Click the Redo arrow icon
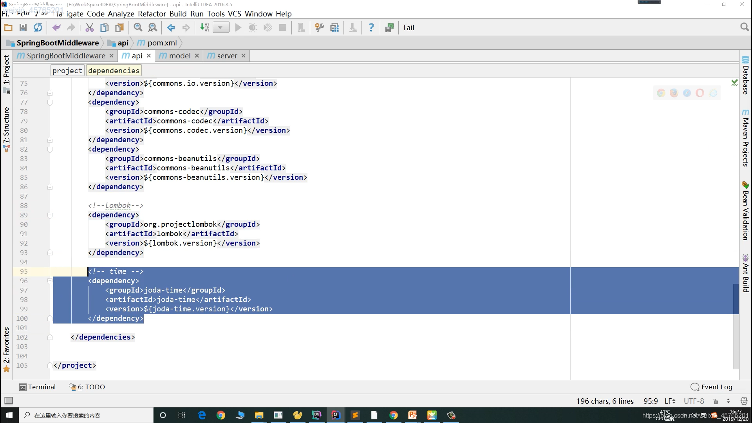 coord(71,27)
